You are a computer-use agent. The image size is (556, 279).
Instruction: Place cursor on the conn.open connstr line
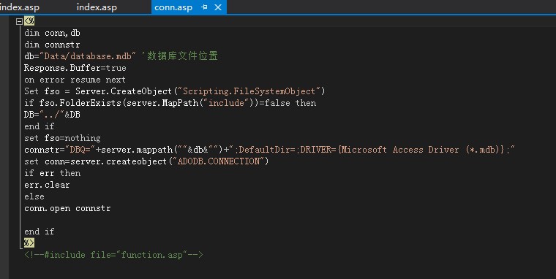tap(67, 208)
